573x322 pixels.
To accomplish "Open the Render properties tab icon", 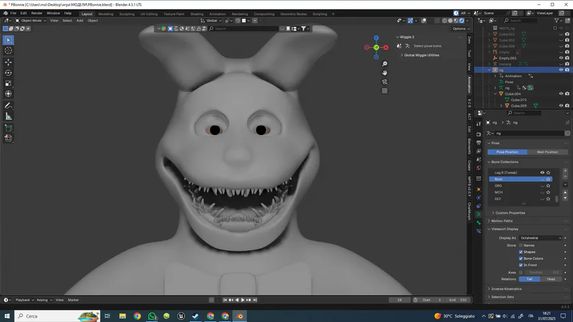I will coord(479,134).
